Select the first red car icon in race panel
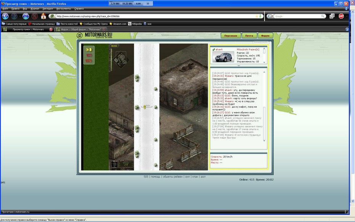Image resolution: width=355 pixels, height=222 pixels. (x=89, y=55)
